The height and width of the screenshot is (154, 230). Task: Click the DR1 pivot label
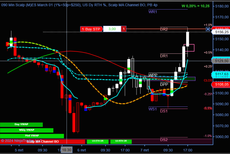coord(164,56)
